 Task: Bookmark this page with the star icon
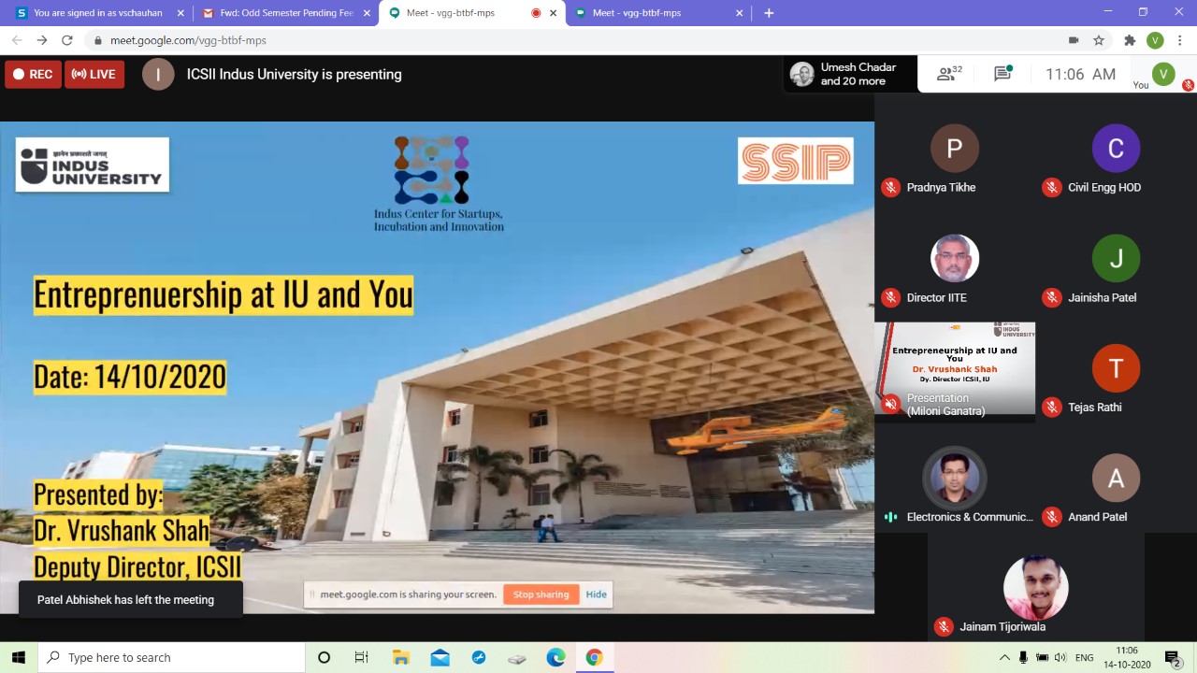(1099, 40)
